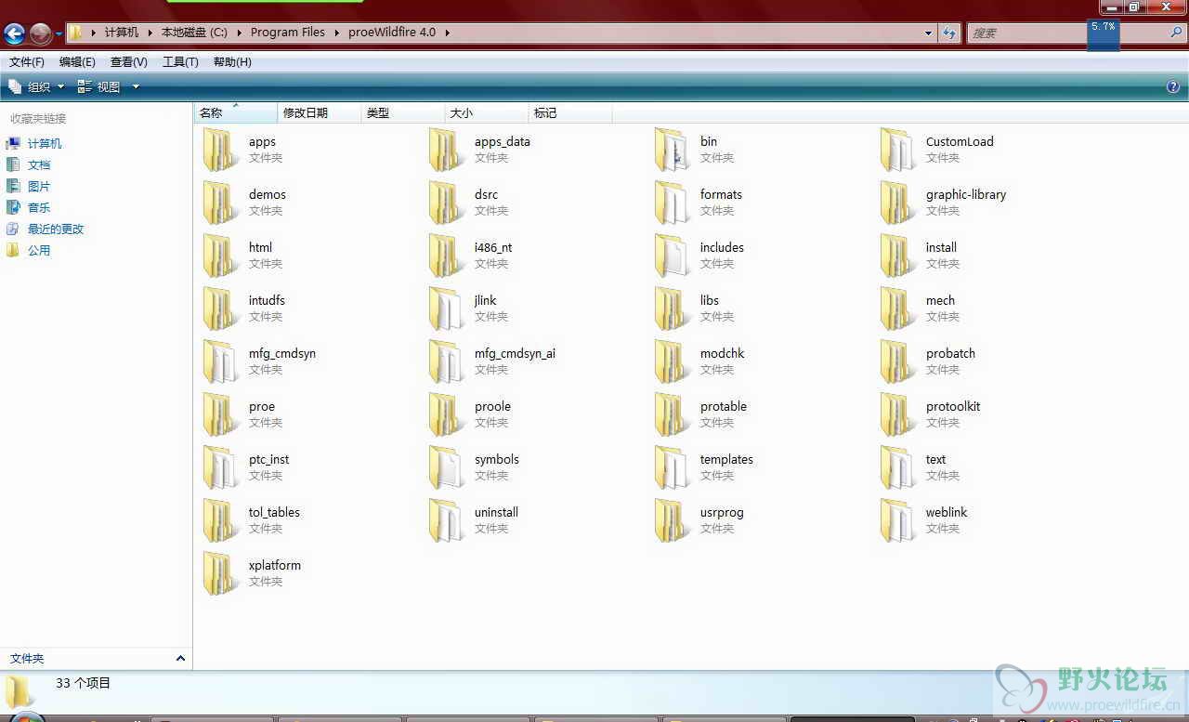Sort by the 名称 column header

point(236,112)
